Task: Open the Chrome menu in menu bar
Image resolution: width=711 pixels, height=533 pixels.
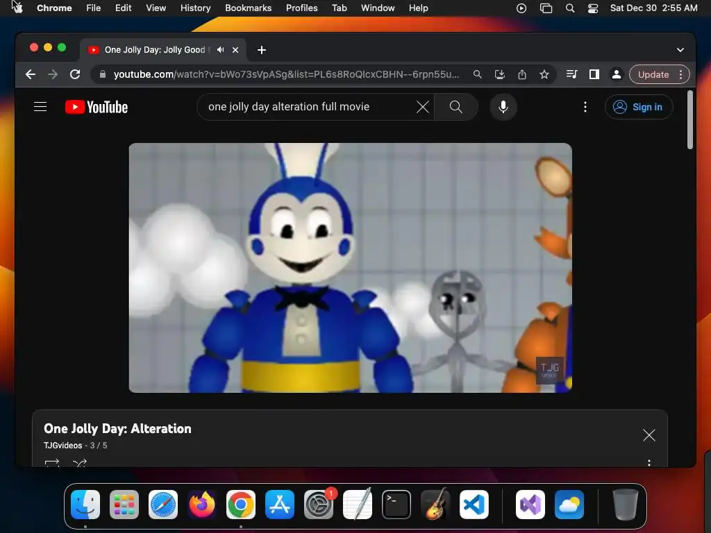Action: [x=54, y=8]
